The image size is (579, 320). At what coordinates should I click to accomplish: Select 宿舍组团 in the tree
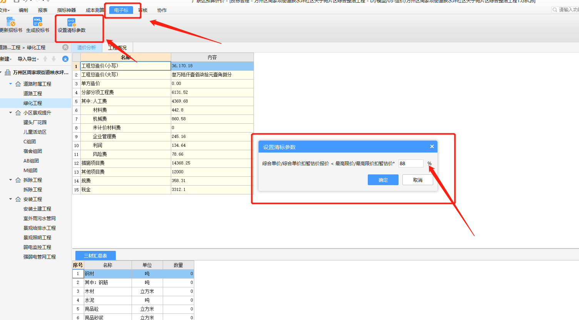coord(33,151)
